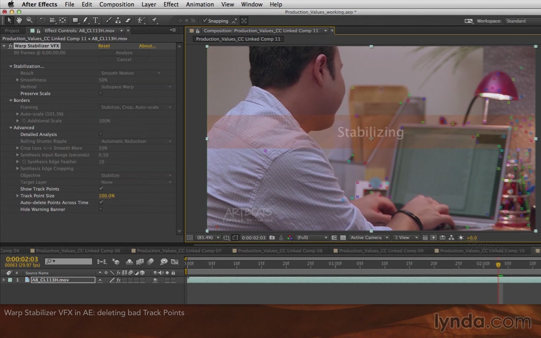Select the Puppet Pin tool
Screen dimensions: 541x338
[154, 20]
